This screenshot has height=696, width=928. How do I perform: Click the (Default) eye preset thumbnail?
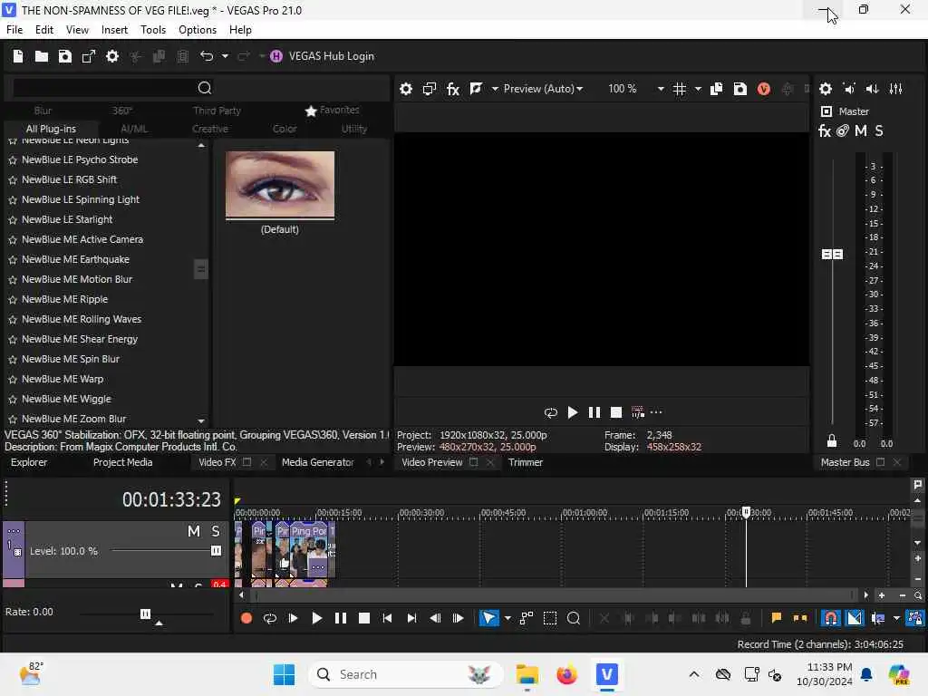tap(280, 185)
